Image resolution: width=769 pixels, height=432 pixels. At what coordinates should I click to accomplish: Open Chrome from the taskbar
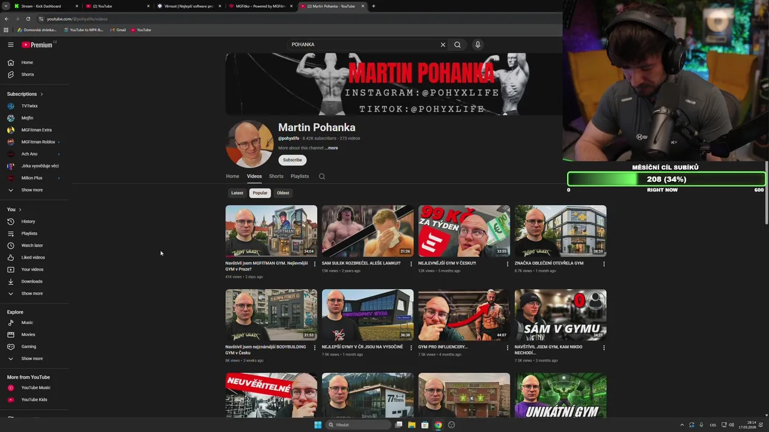click(x=438, y=425)
